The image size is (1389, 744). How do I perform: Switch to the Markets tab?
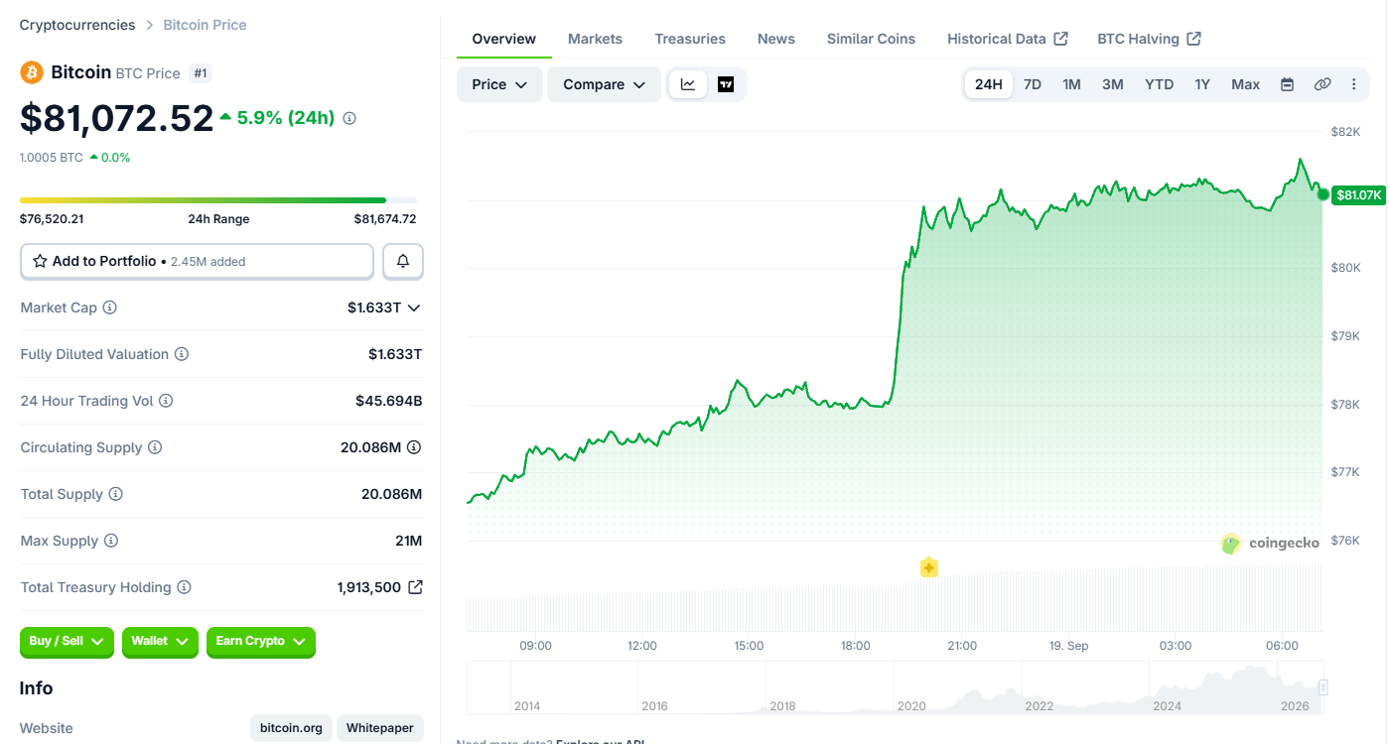pos(595,39)
